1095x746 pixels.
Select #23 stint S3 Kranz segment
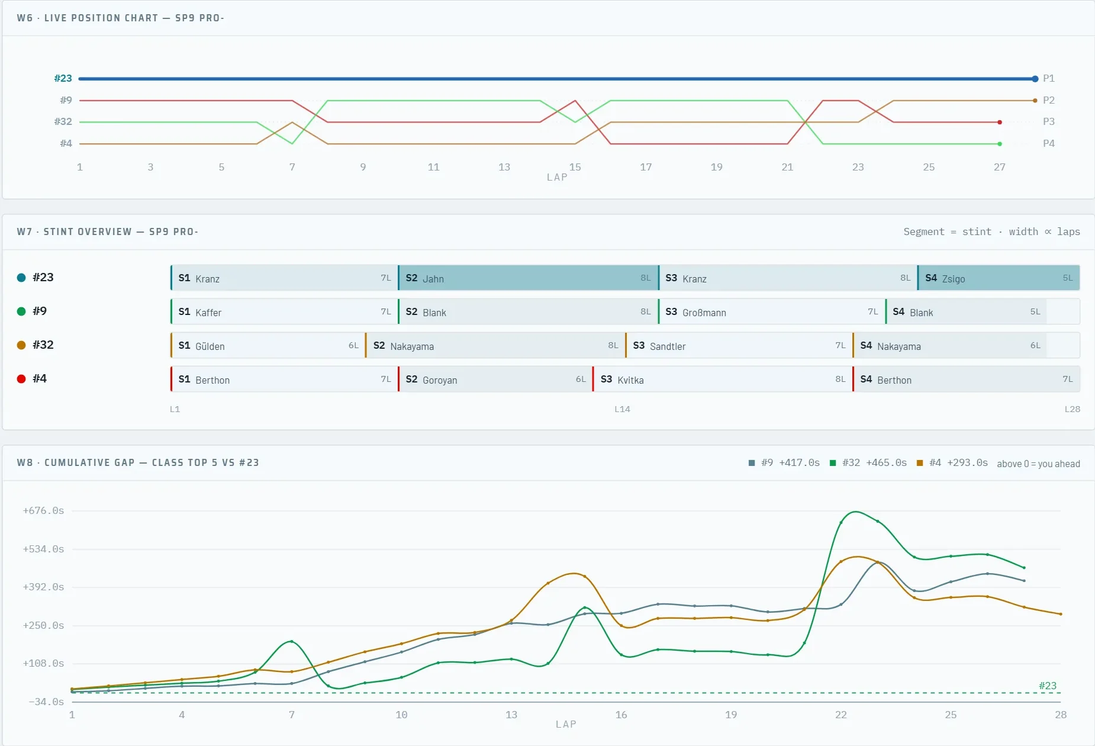788,278
